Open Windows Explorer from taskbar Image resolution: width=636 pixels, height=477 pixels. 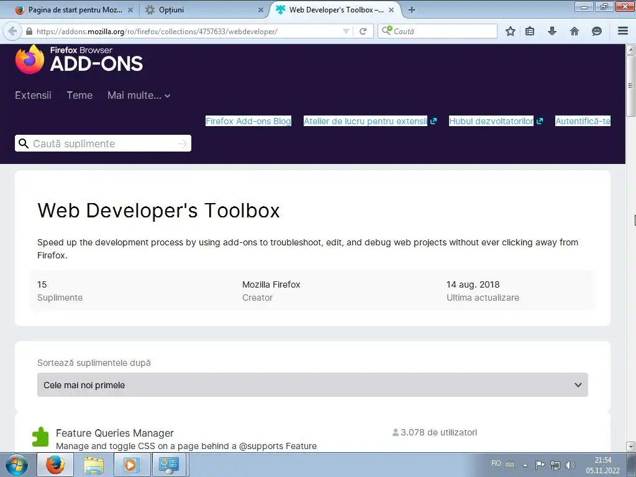tap(94, 465)
